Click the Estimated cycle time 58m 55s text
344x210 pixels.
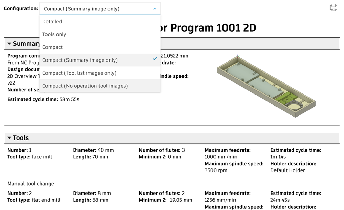(x=43, y=99)
